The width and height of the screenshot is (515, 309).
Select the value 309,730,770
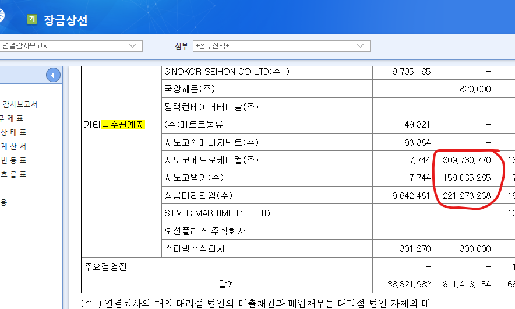click(x=467, y=160)
